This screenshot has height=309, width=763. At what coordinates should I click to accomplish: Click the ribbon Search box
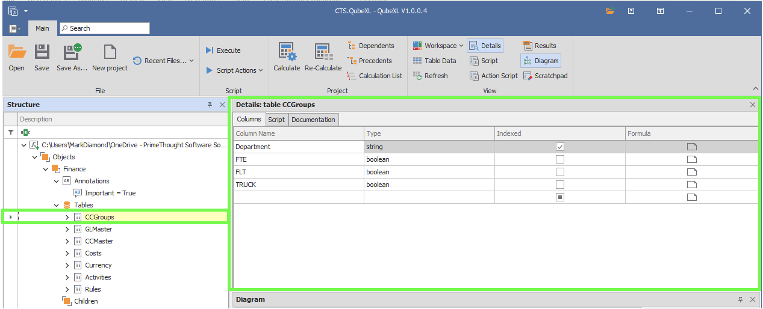point(104,28)
